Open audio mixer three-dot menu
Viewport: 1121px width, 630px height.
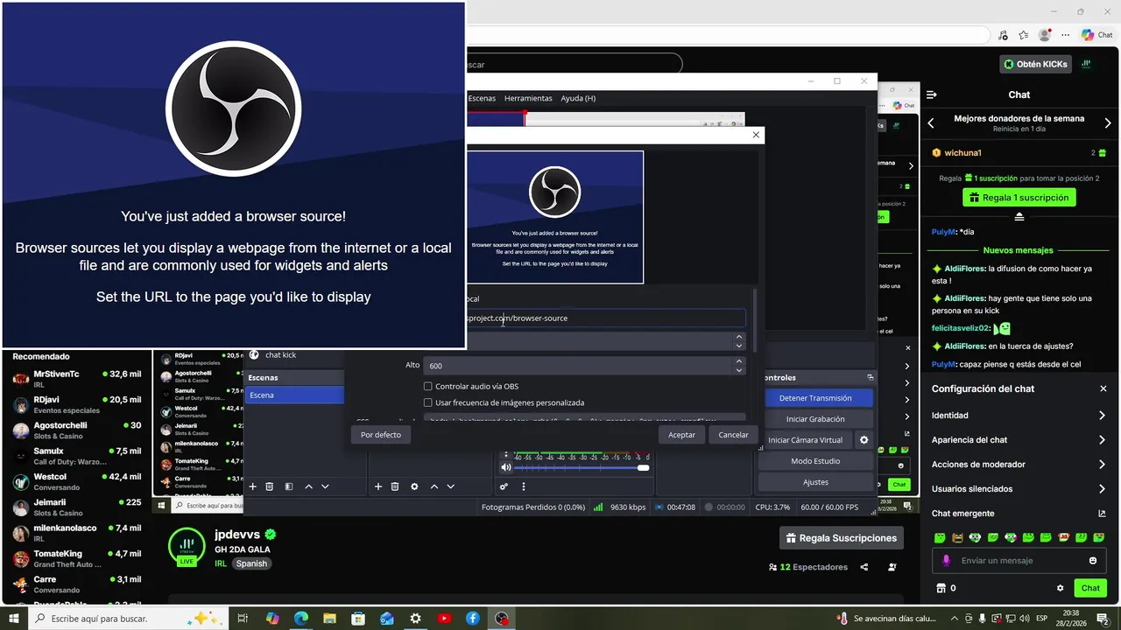click(x=524, y=486)
